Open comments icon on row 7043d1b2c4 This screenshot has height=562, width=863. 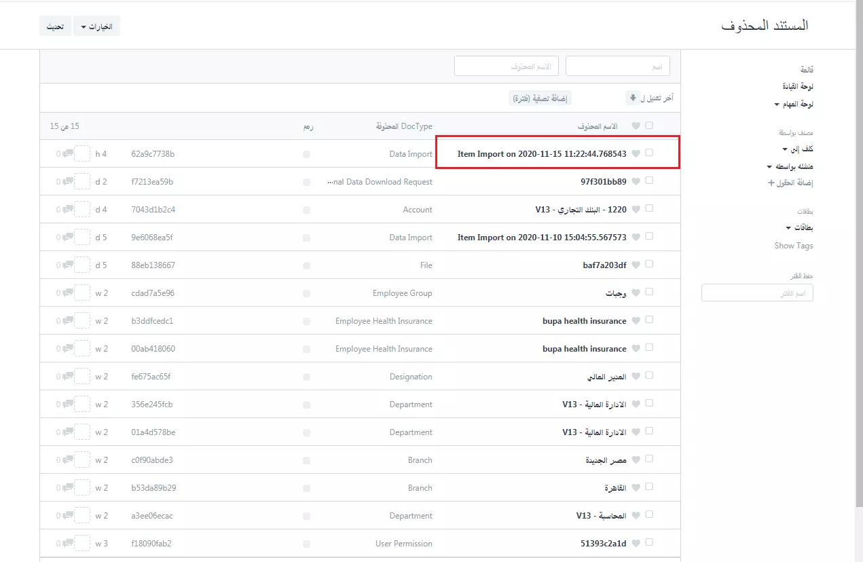(x=68, y=210)
